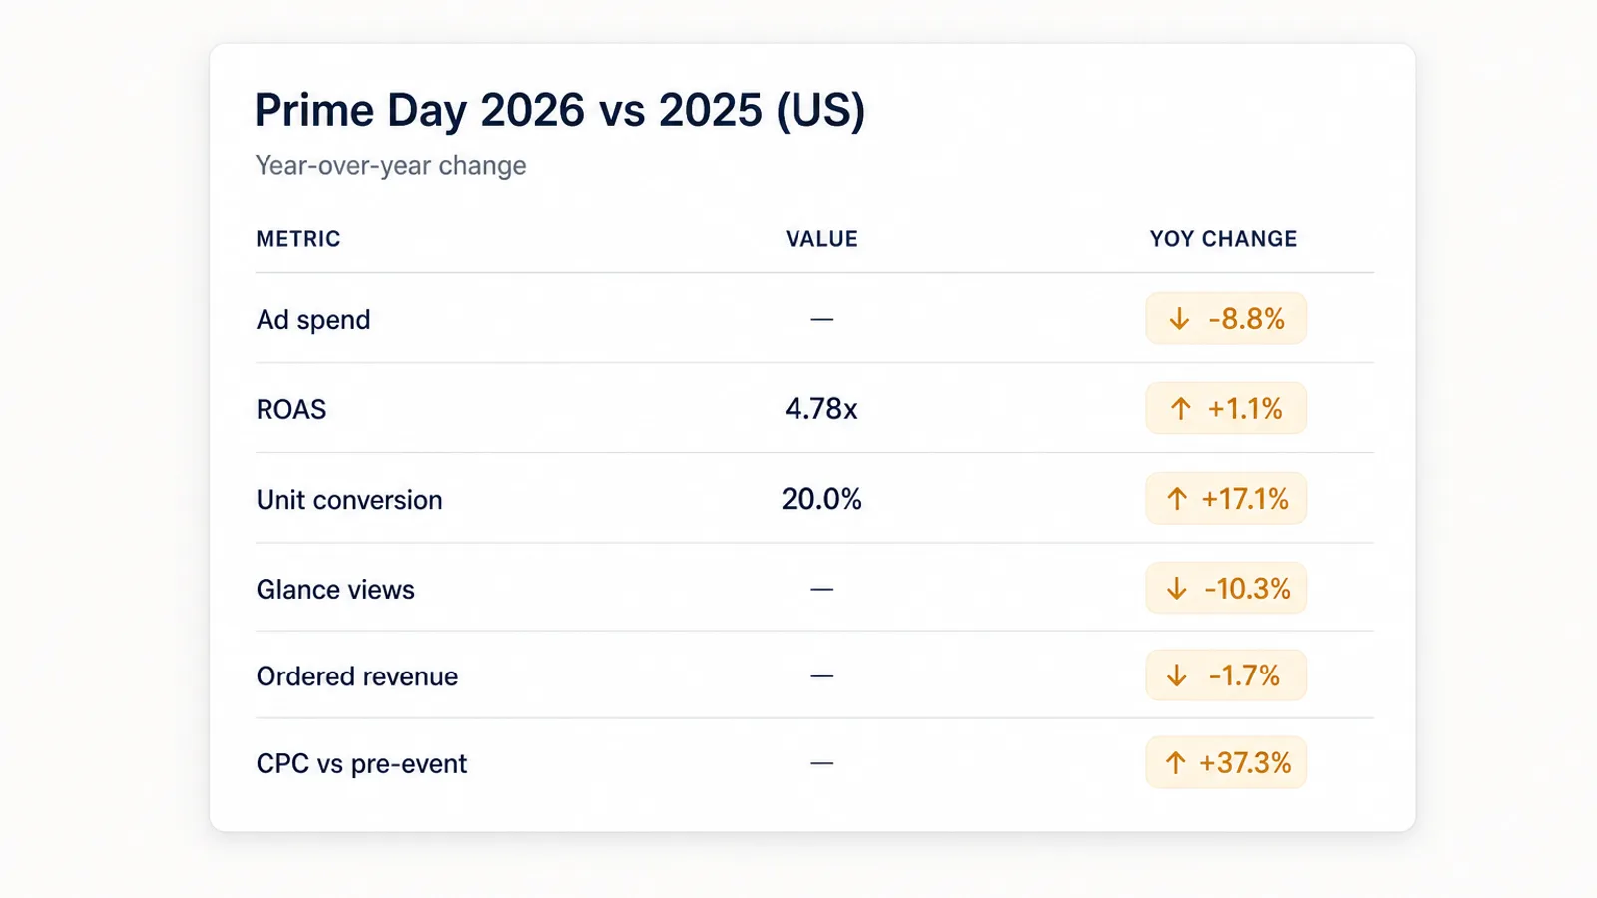Click the up arrow icon in Unit conversion row

click(x=1177, y=499)
